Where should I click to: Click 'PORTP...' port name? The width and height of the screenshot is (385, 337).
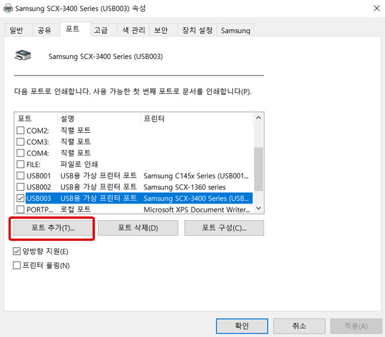pos(40,210)
